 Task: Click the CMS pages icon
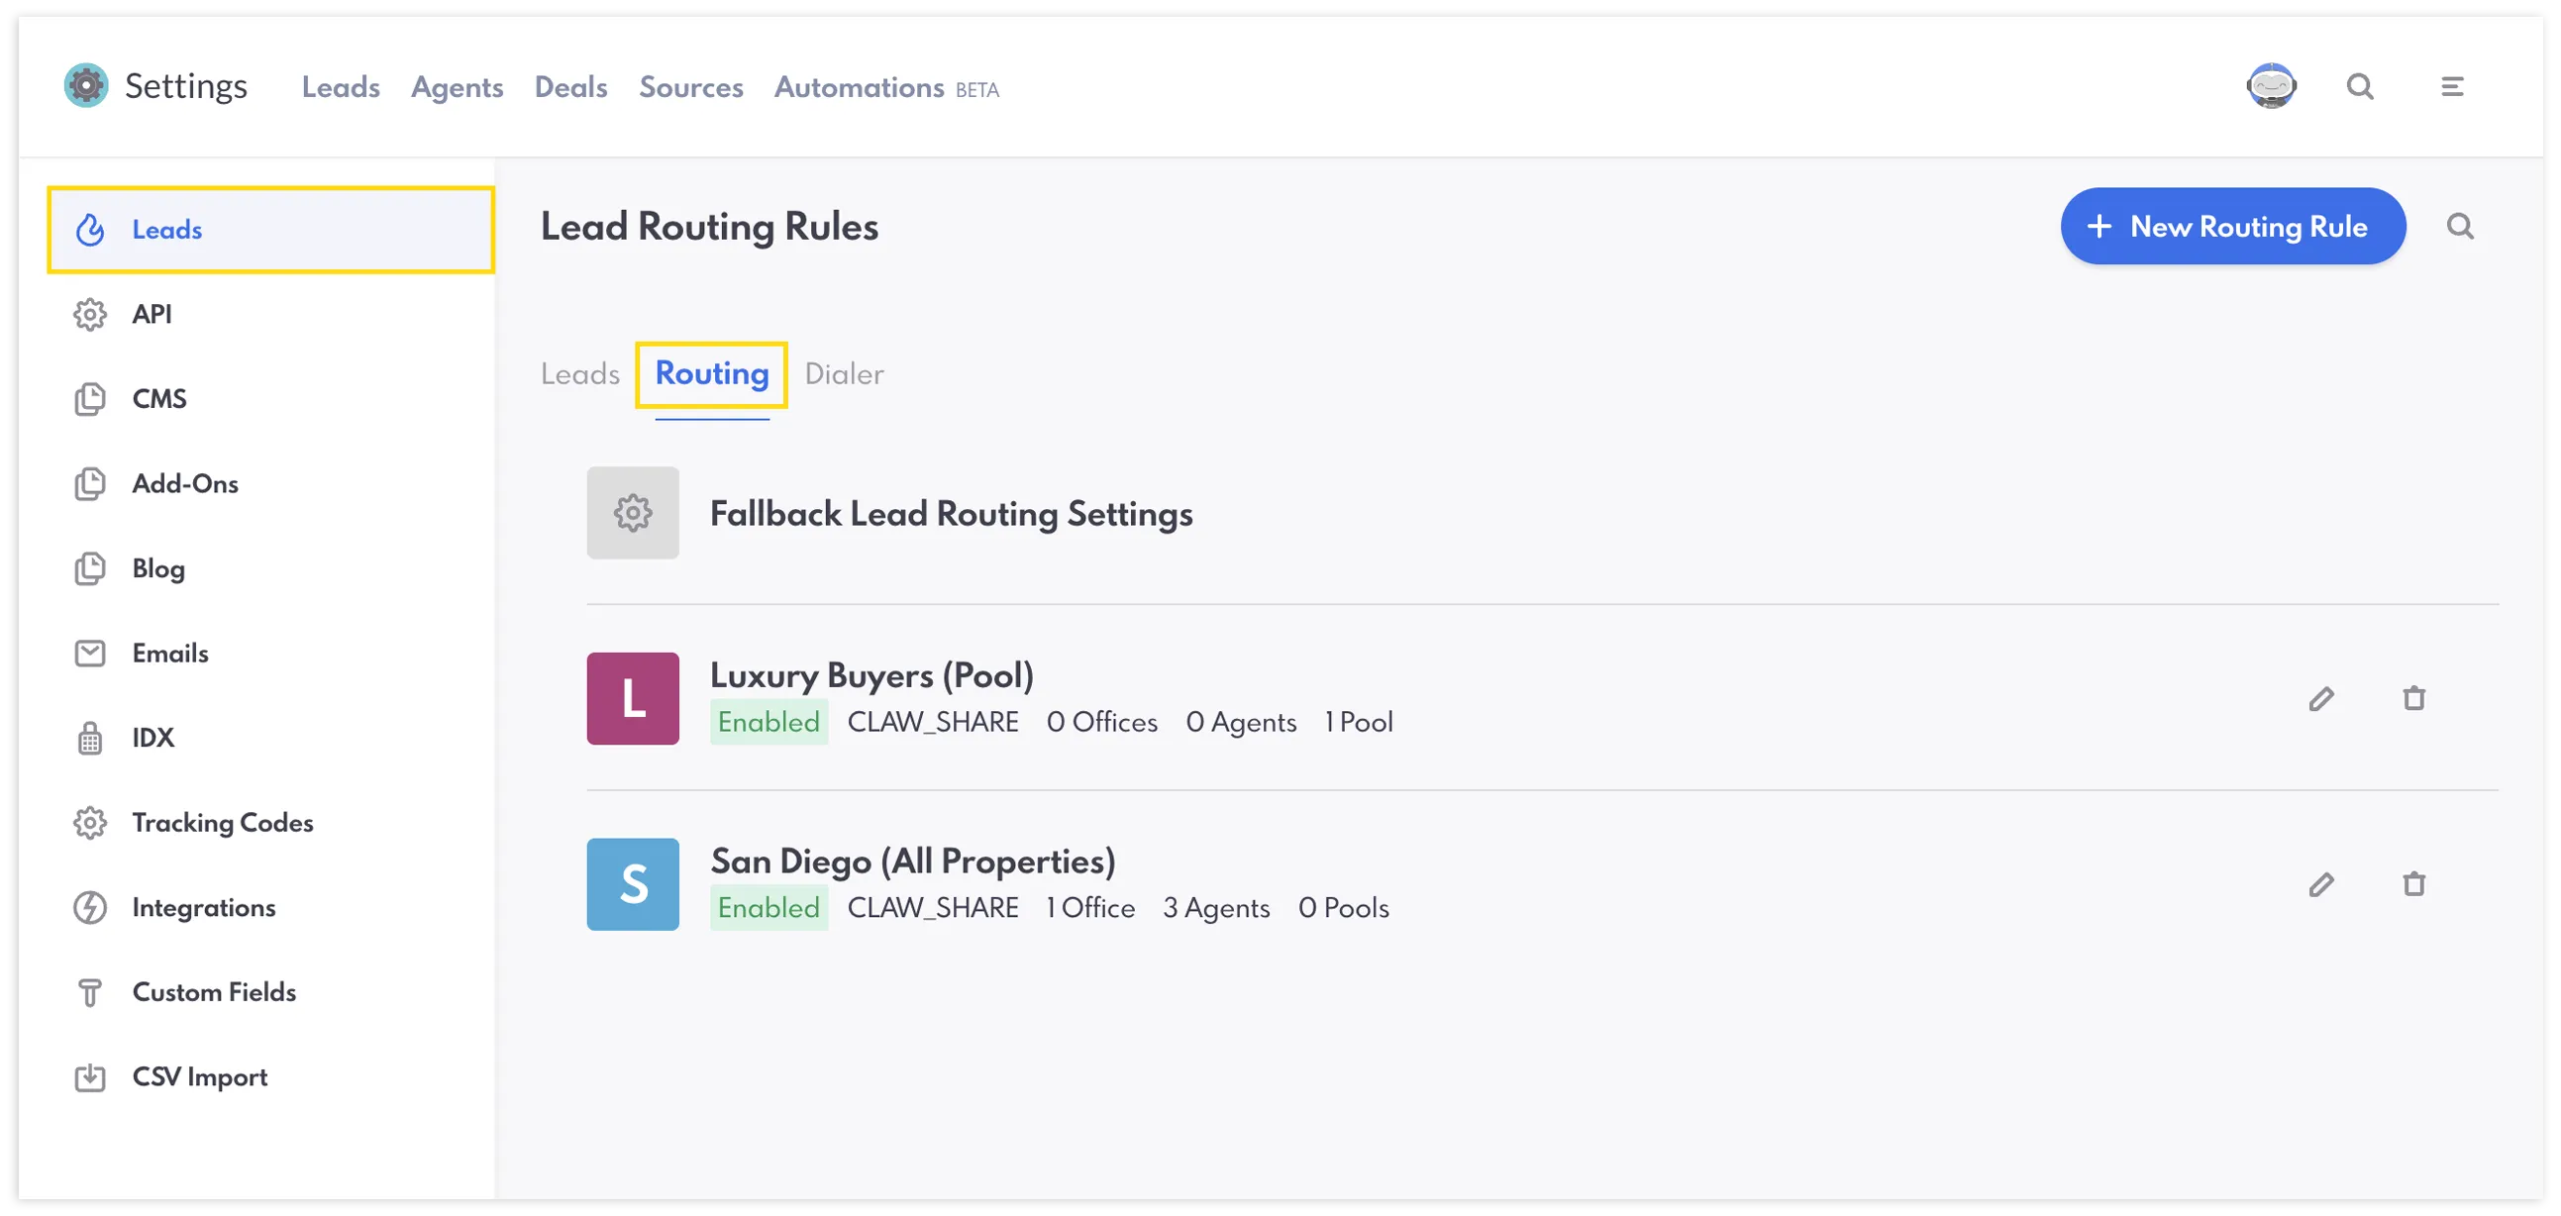(89, 398)
